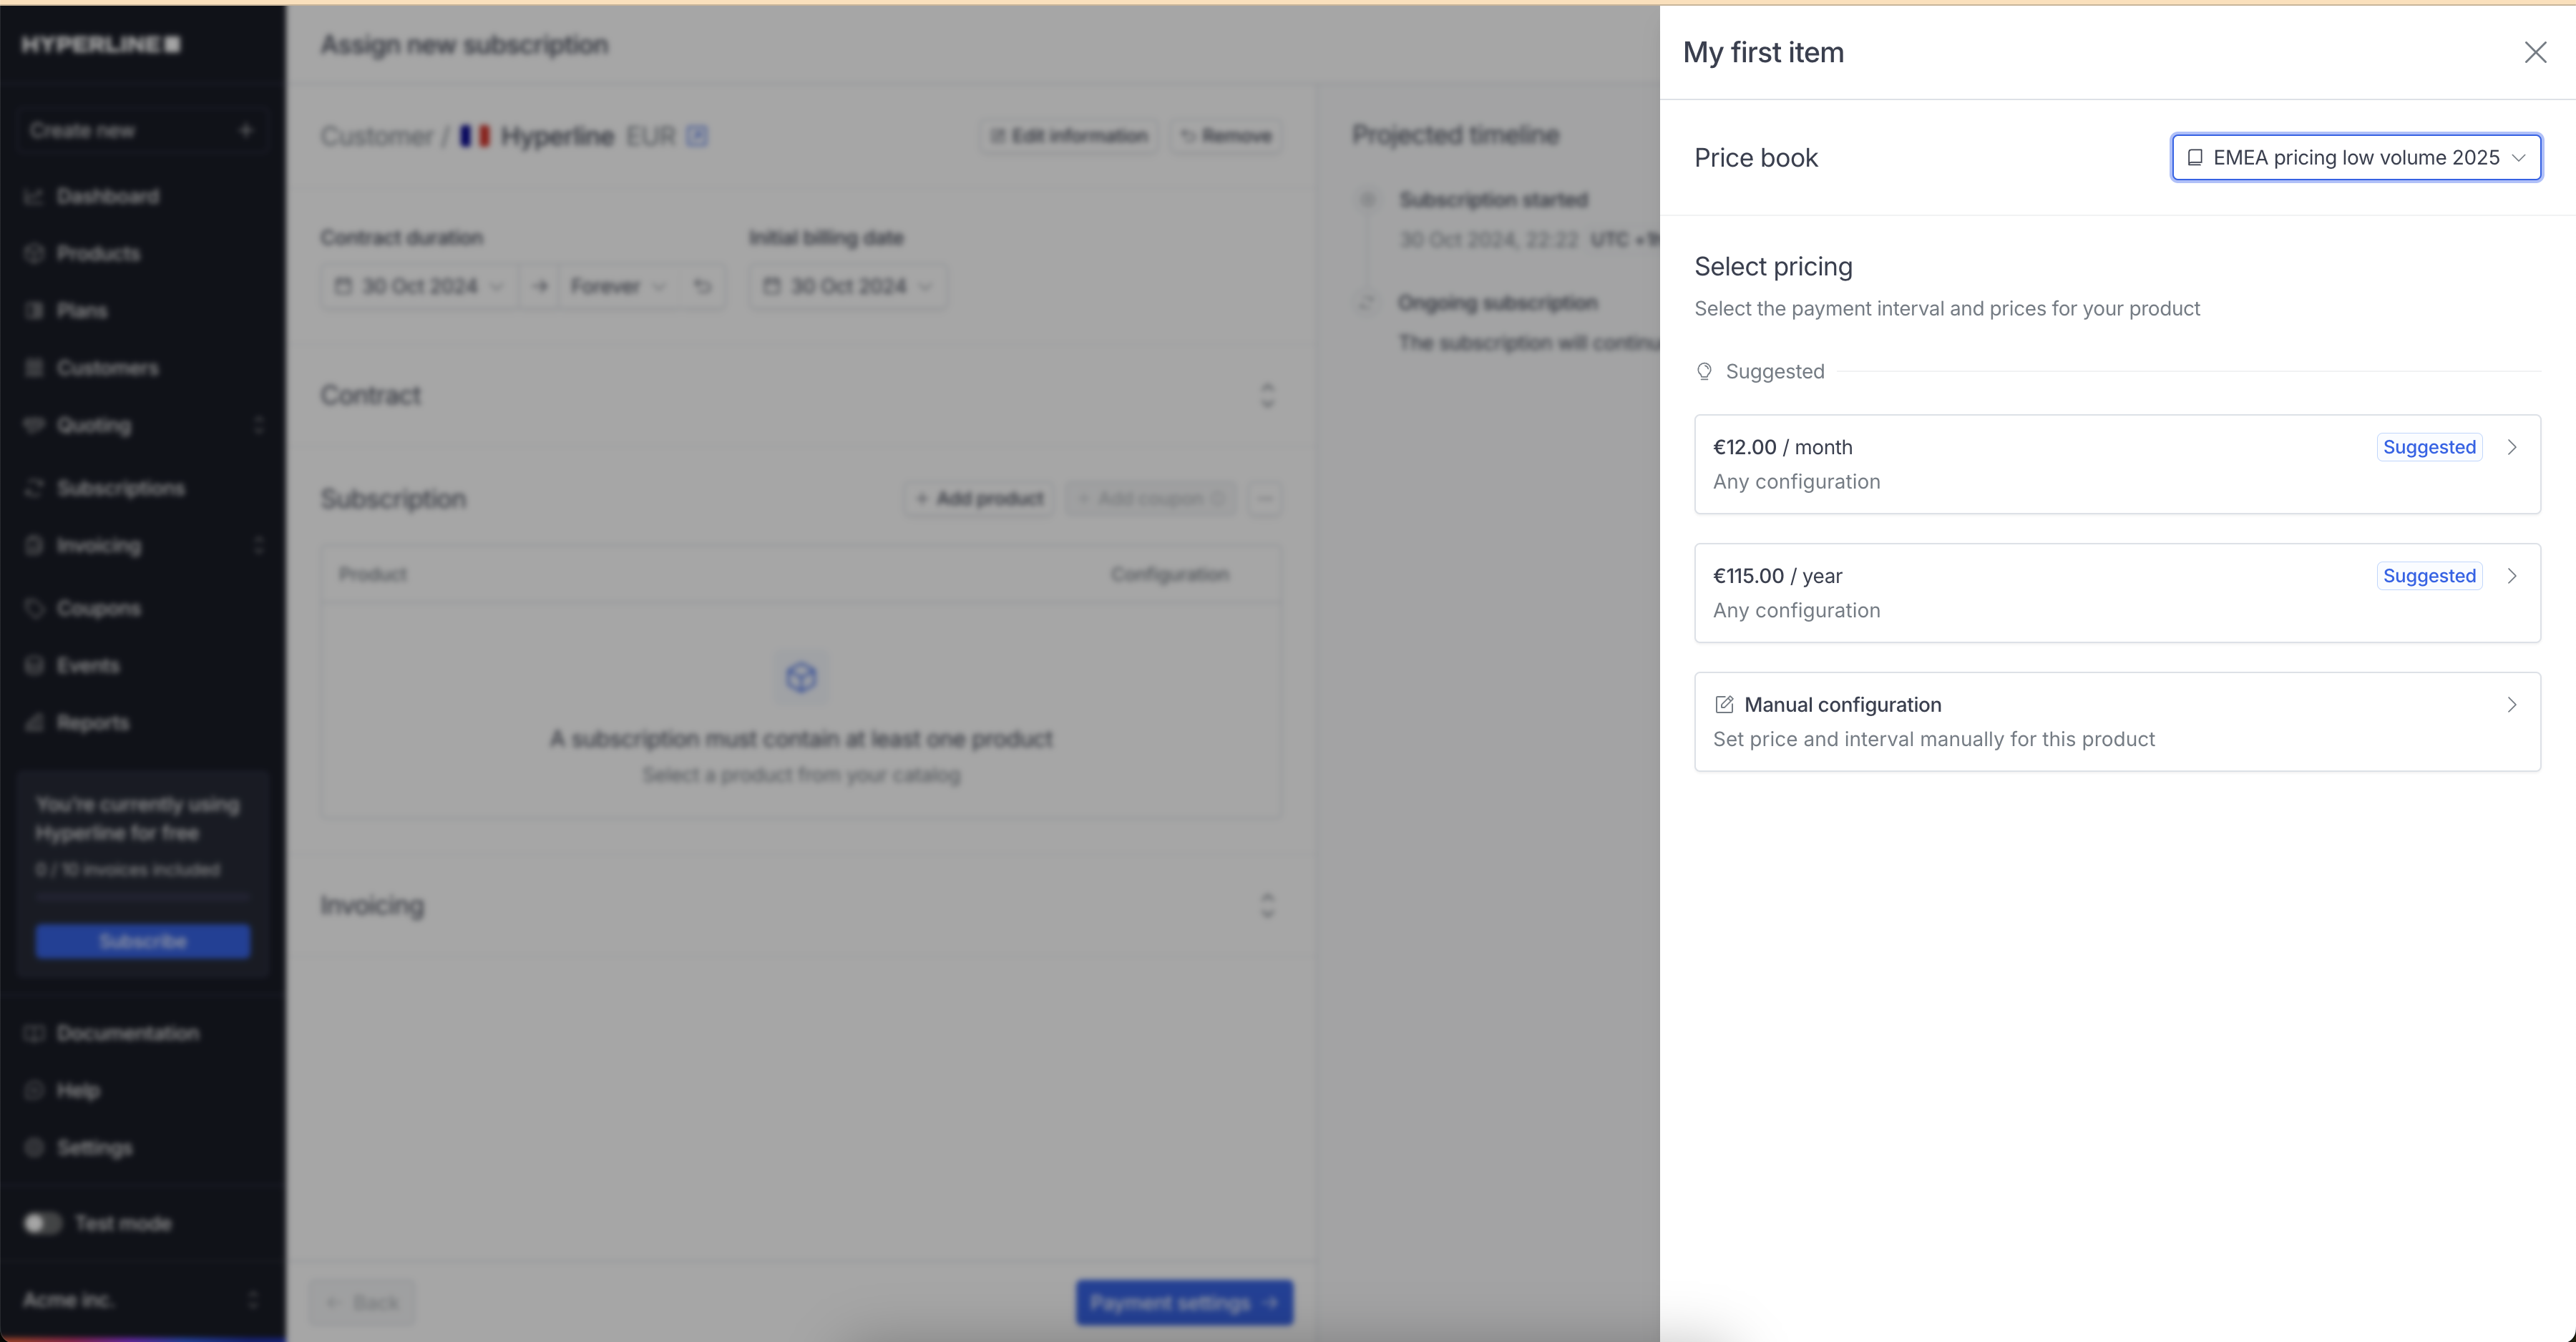Screen dimensions: 2576x1342
Task: Open Quoting in the sidebar
Action: 93,425
